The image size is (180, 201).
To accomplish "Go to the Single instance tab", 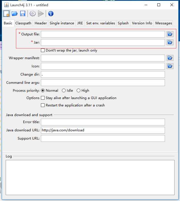I will tap(62, 23).
